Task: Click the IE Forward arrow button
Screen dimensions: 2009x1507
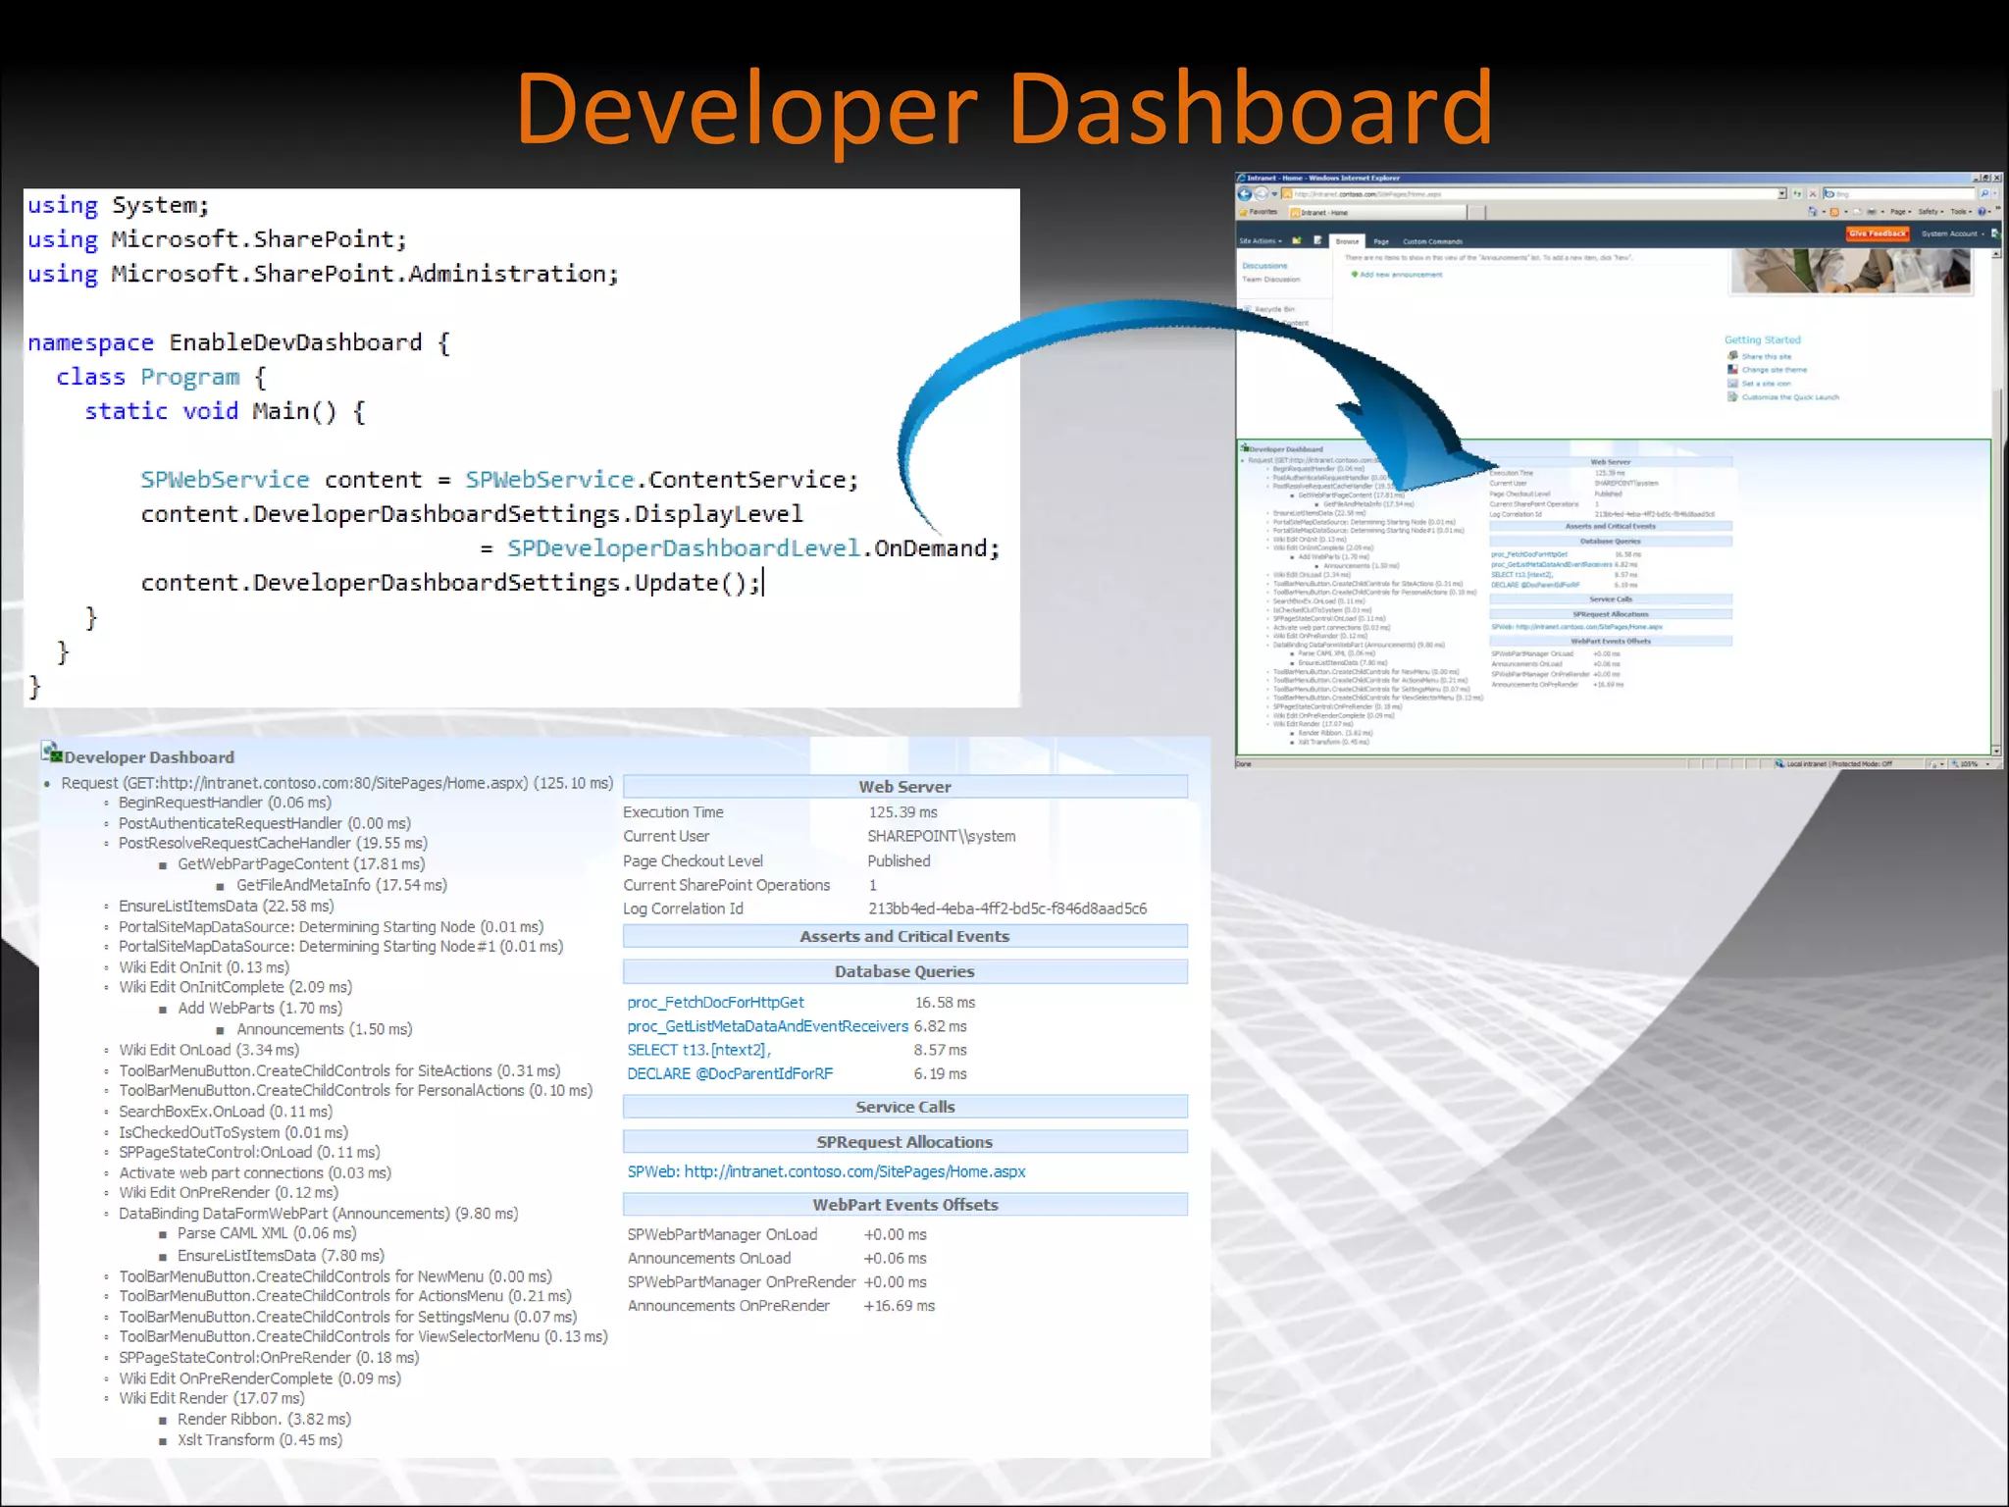Action: click(1261, 193)
